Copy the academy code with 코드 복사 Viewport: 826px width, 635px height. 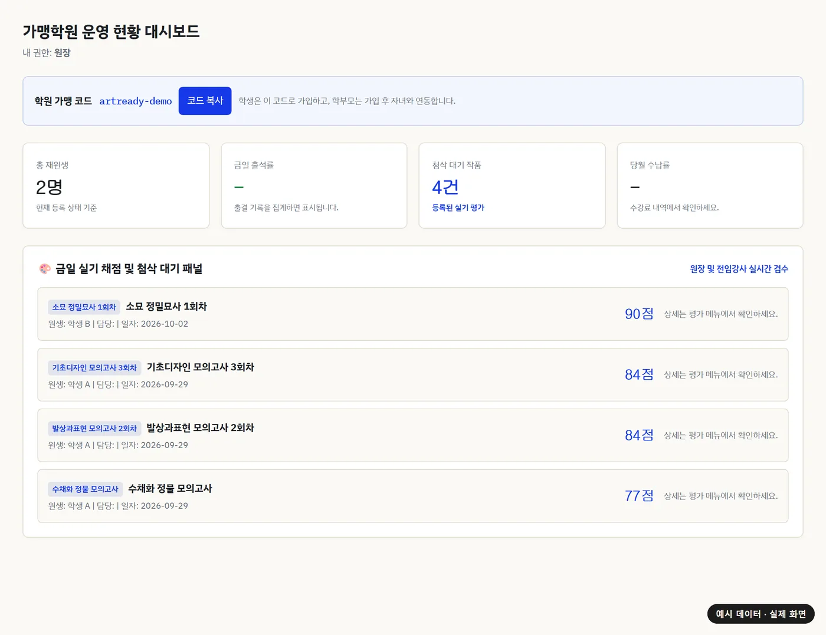(x=205, y=101)
